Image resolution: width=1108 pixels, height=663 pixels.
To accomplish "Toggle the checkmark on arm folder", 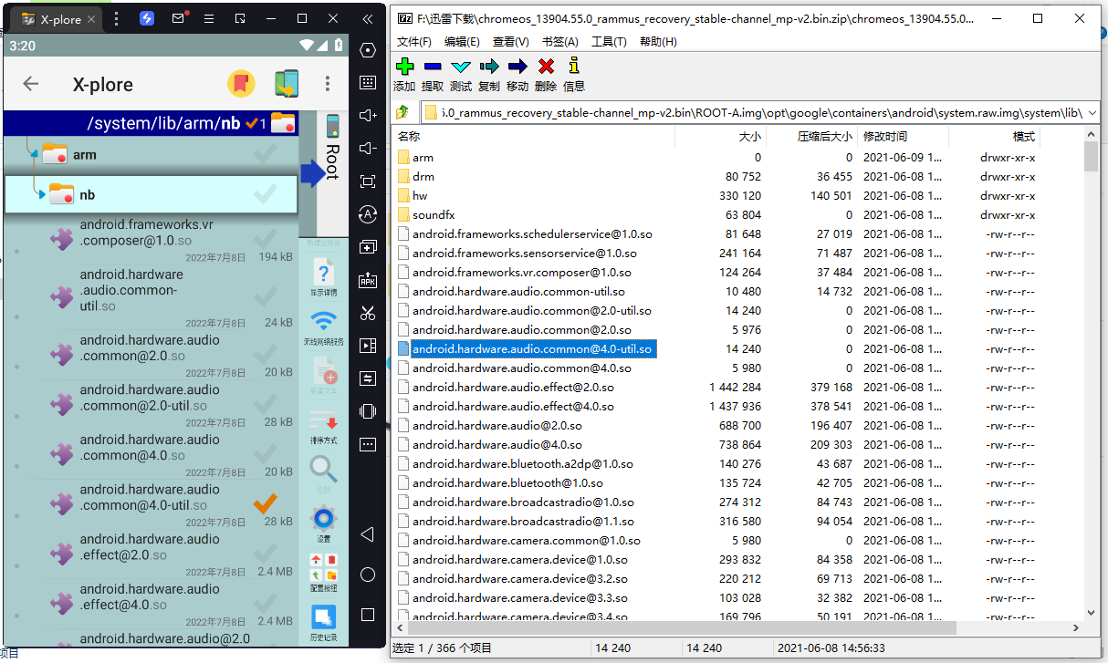I will click(265, 154).
